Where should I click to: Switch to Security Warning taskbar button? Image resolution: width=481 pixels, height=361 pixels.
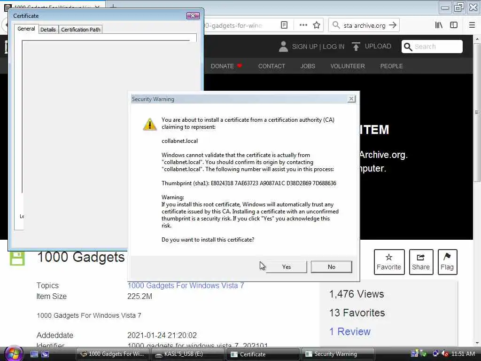point(338,354)
